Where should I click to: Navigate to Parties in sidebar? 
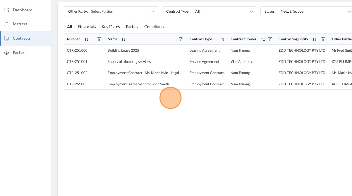[x=19, y=53]
